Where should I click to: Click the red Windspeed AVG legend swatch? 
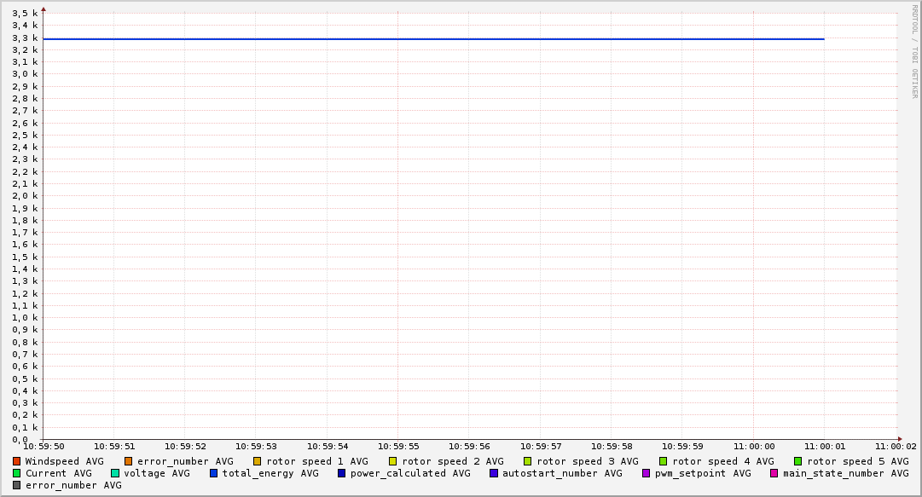(16, 461)
